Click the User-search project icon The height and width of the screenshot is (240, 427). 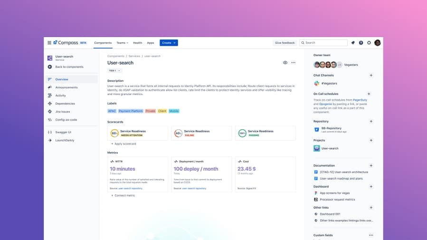point(316,148)
